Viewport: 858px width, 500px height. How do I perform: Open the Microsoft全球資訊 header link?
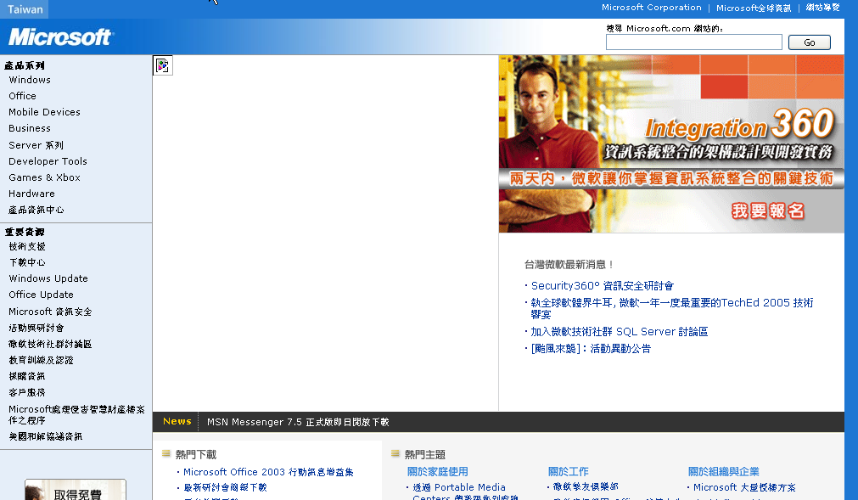(x=754, y=8)
